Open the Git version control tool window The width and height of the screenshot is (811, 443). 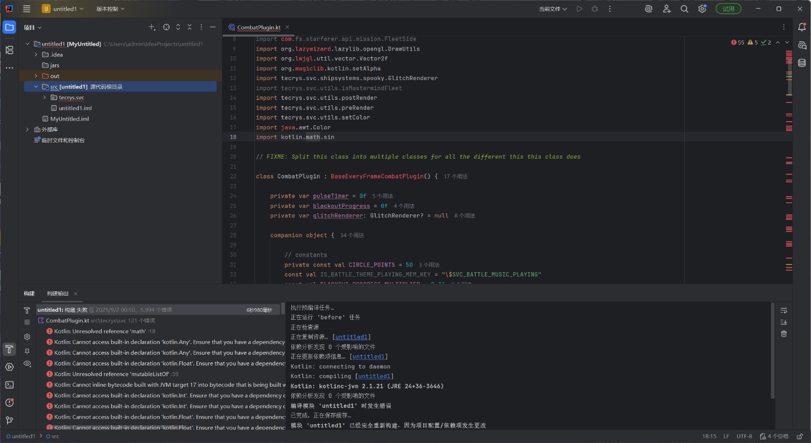pyautogui.click(x=9, y=420)
